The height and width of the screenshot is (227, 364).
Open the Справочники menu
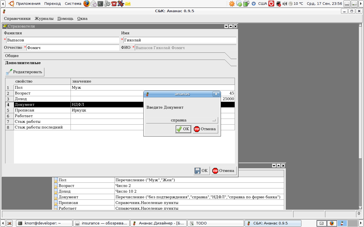[17, 19]
